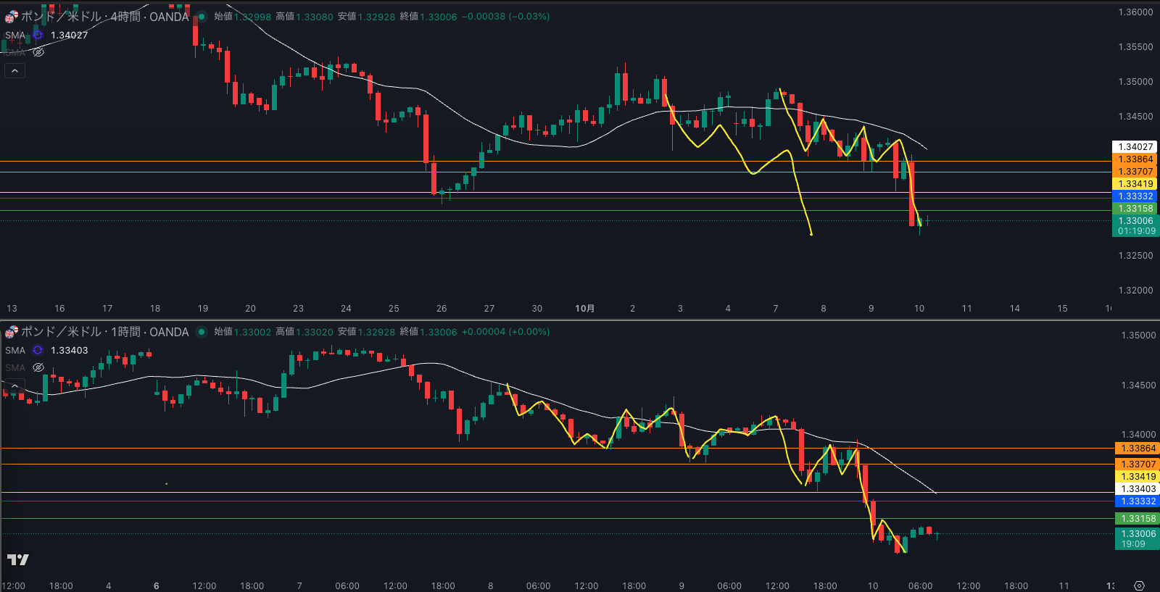Click the TradingView logo in lower chart

[17, 559]
